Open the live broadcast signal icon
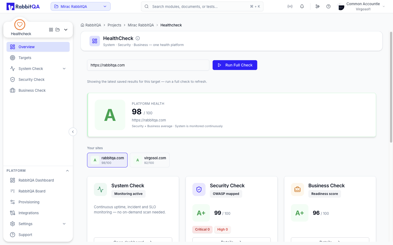The image size is (393, 245). pos(290,7)
